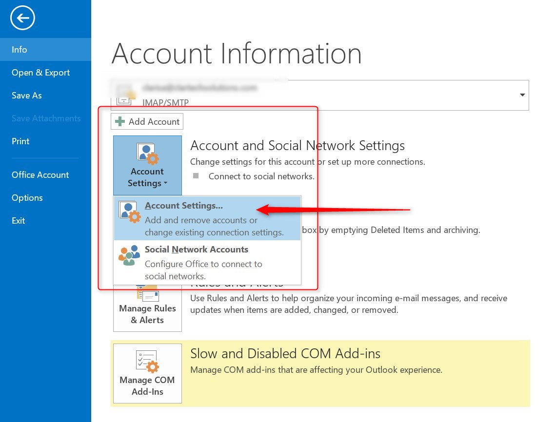Image resolution: width=555 pixels, height=422 pixels.
Task: Switch to the Open & Export section
Action: tap(40, 72)
